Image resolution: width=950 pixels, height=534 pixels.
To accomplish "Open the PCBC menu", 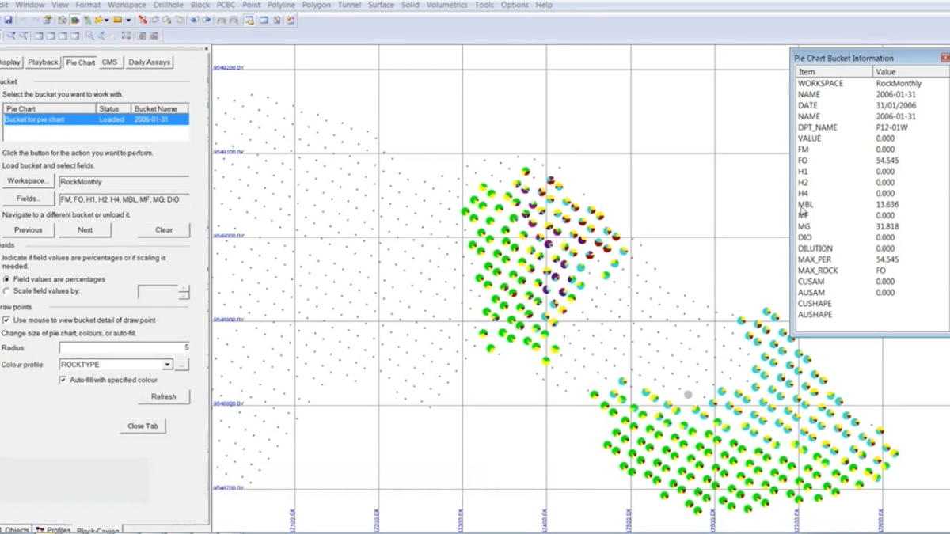I will 226,5.
